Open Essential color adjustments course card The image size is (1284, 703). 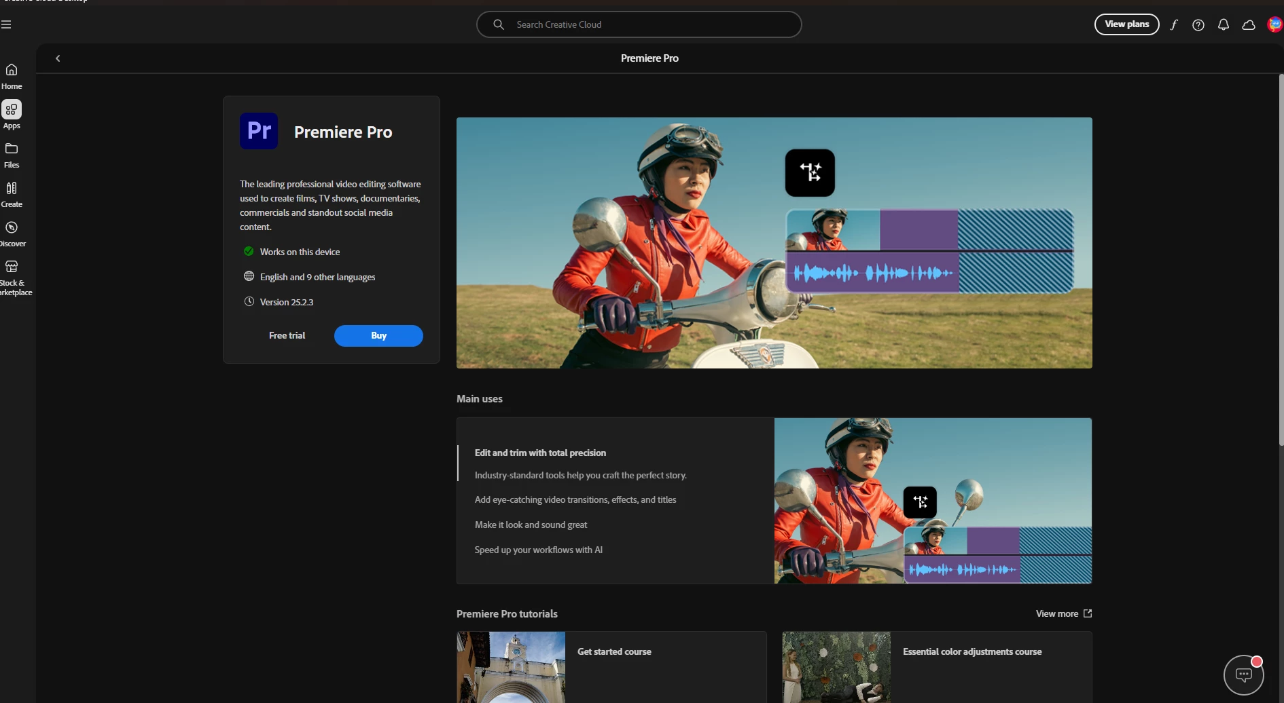pos(937,667)
